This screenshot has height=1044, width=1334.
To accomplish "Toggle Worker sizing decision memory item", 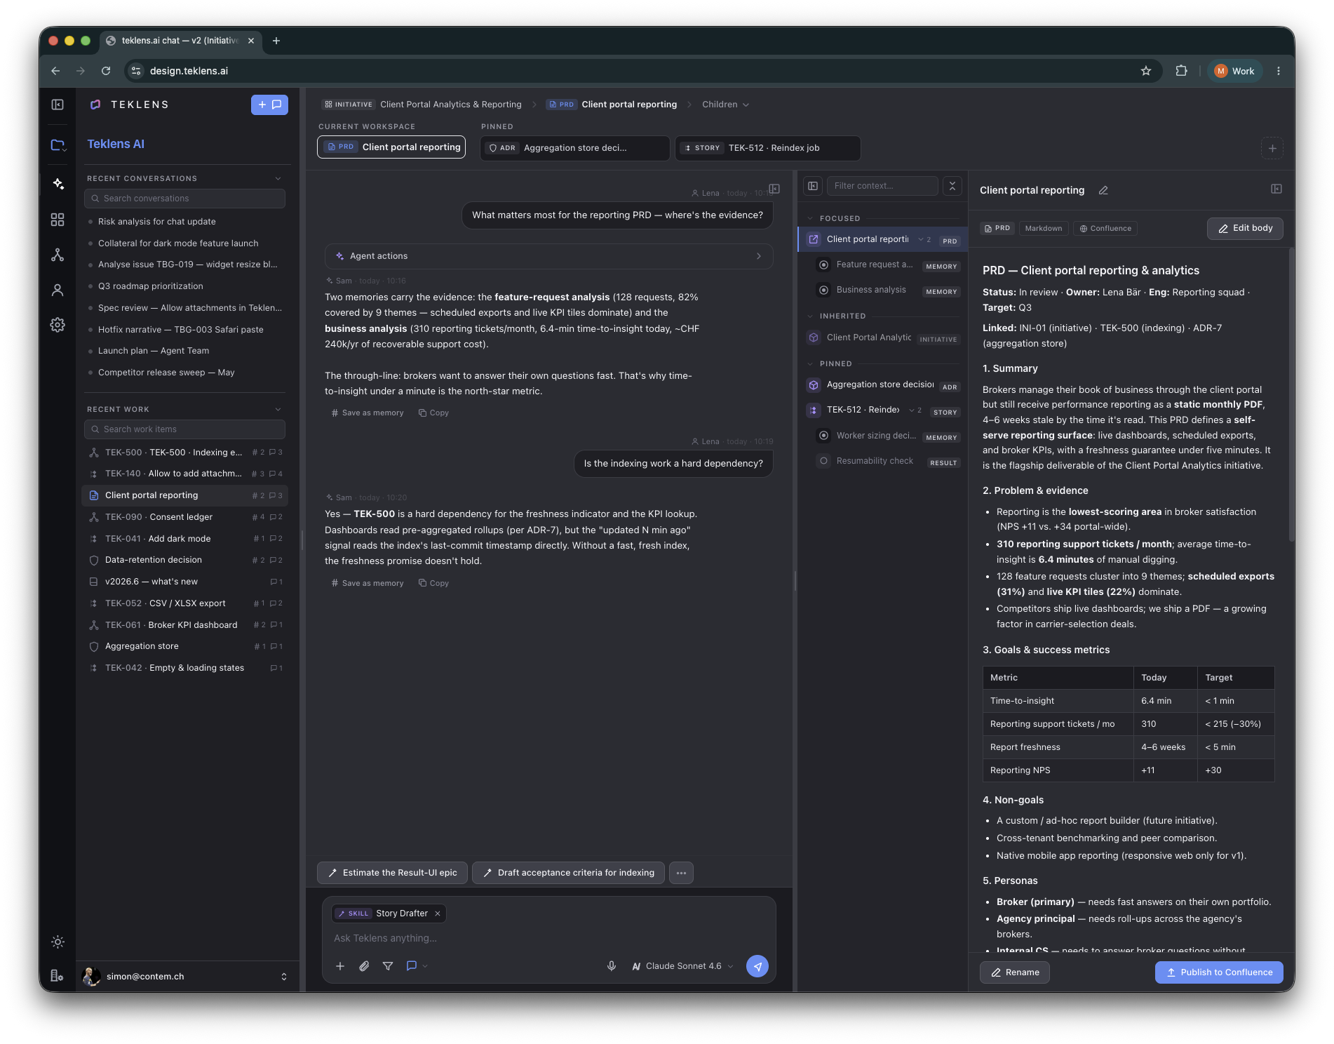I will (x=824, y=436).
